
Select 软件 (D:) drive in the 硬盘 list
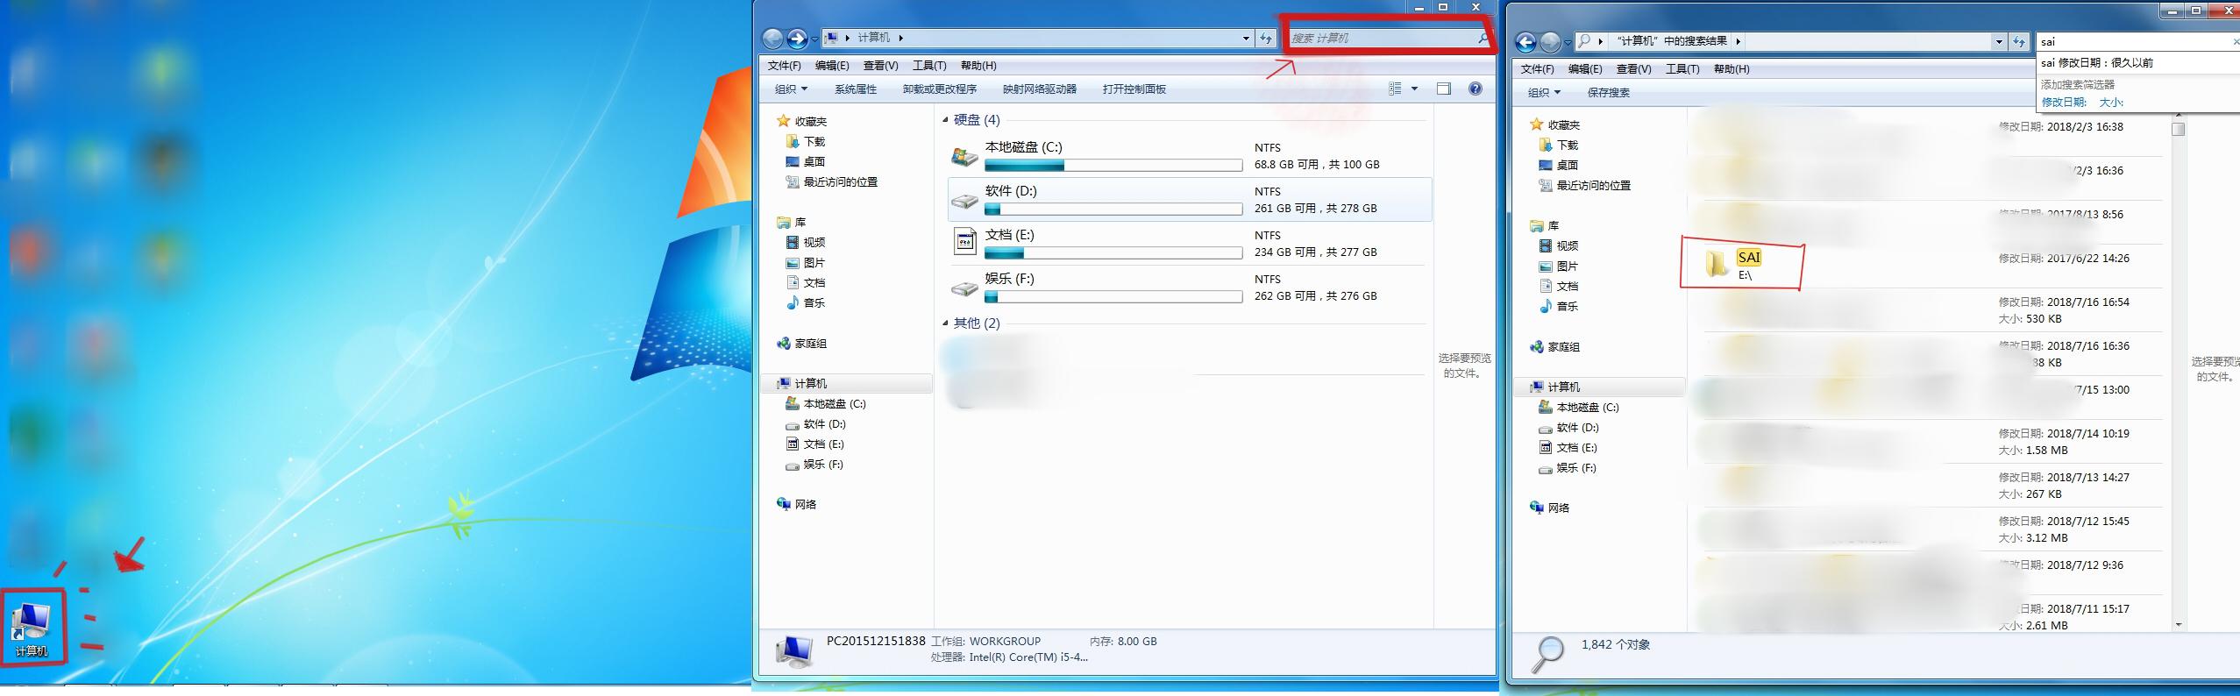1010,191
